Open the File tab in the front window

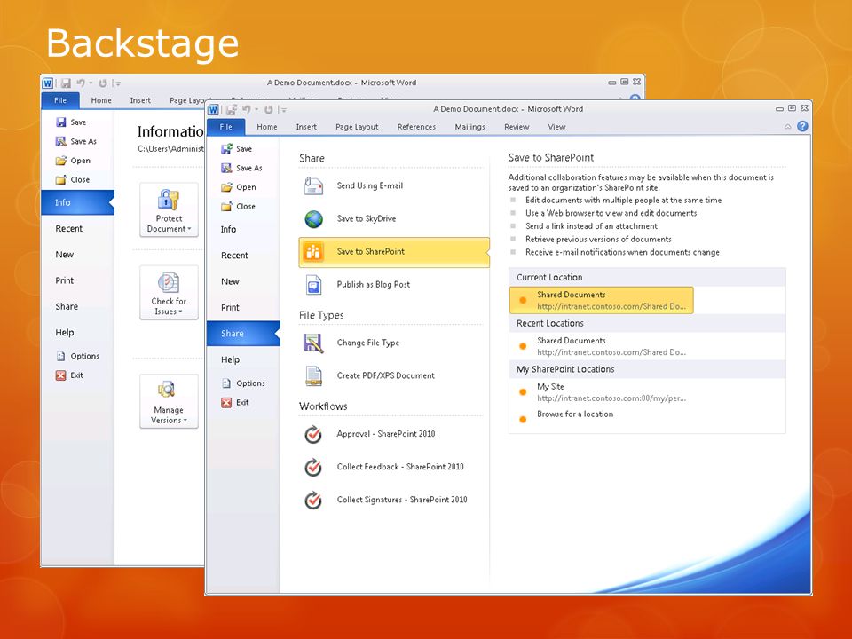pyautogui.click(x=226, y=127)
